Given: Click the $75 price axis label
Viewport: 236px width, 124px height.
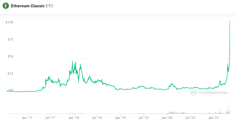Looking at the screenshot, I should (x=10, y=40).
